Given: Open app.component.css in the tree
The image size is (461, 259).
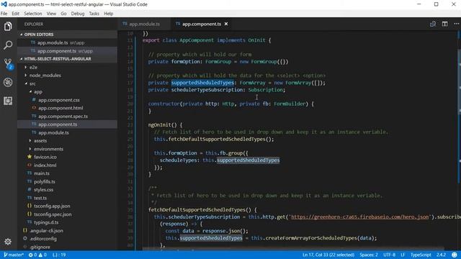Looking at the screenshot, I should coord(67,100).
